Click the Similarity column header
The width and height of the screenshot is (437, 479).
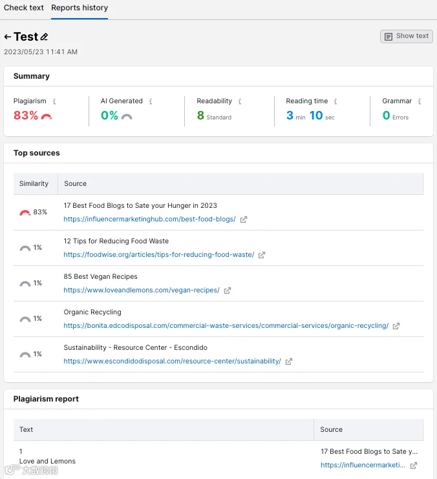(34, 184)
